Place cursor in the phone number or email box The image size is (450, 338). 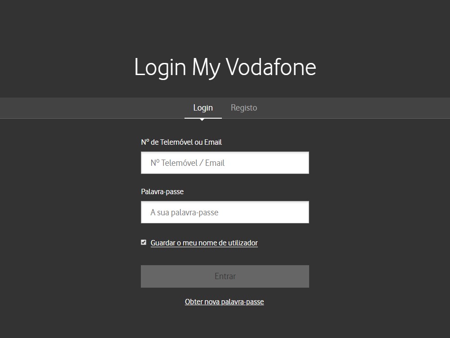pos(225,163)
